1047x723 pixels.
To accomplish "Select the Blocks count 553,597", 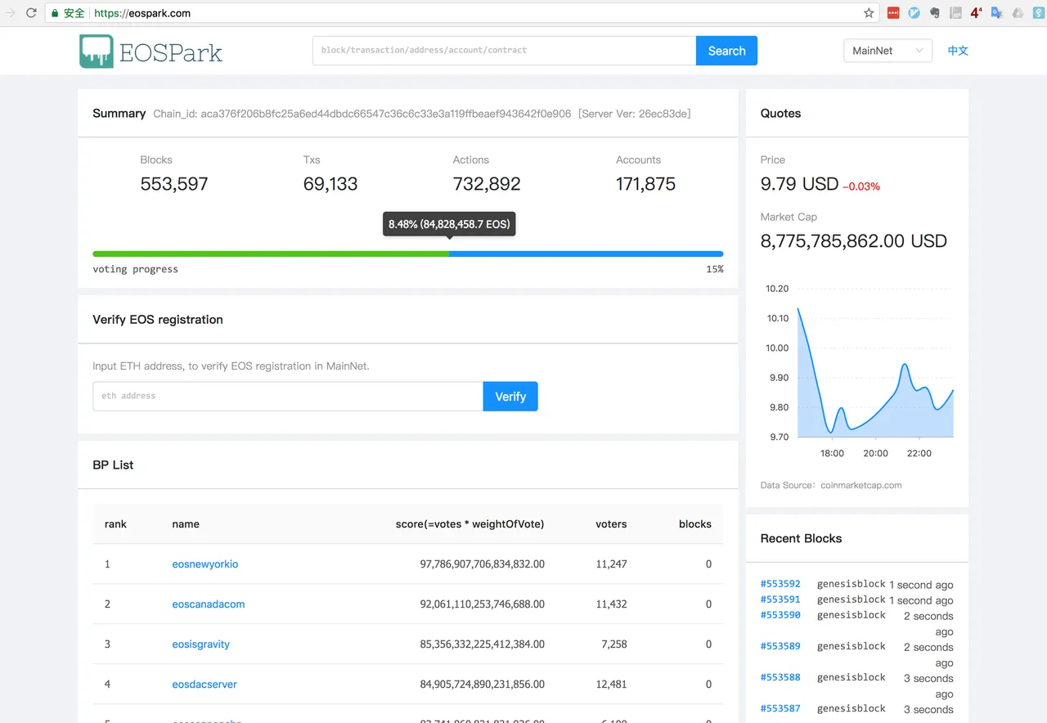I will pyautogui.click(x=174, y=184).
